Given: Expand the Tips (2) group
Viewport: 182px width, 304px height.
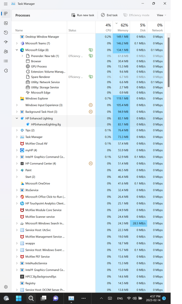Looking at the screenshot, I should [x=17, y=130].
